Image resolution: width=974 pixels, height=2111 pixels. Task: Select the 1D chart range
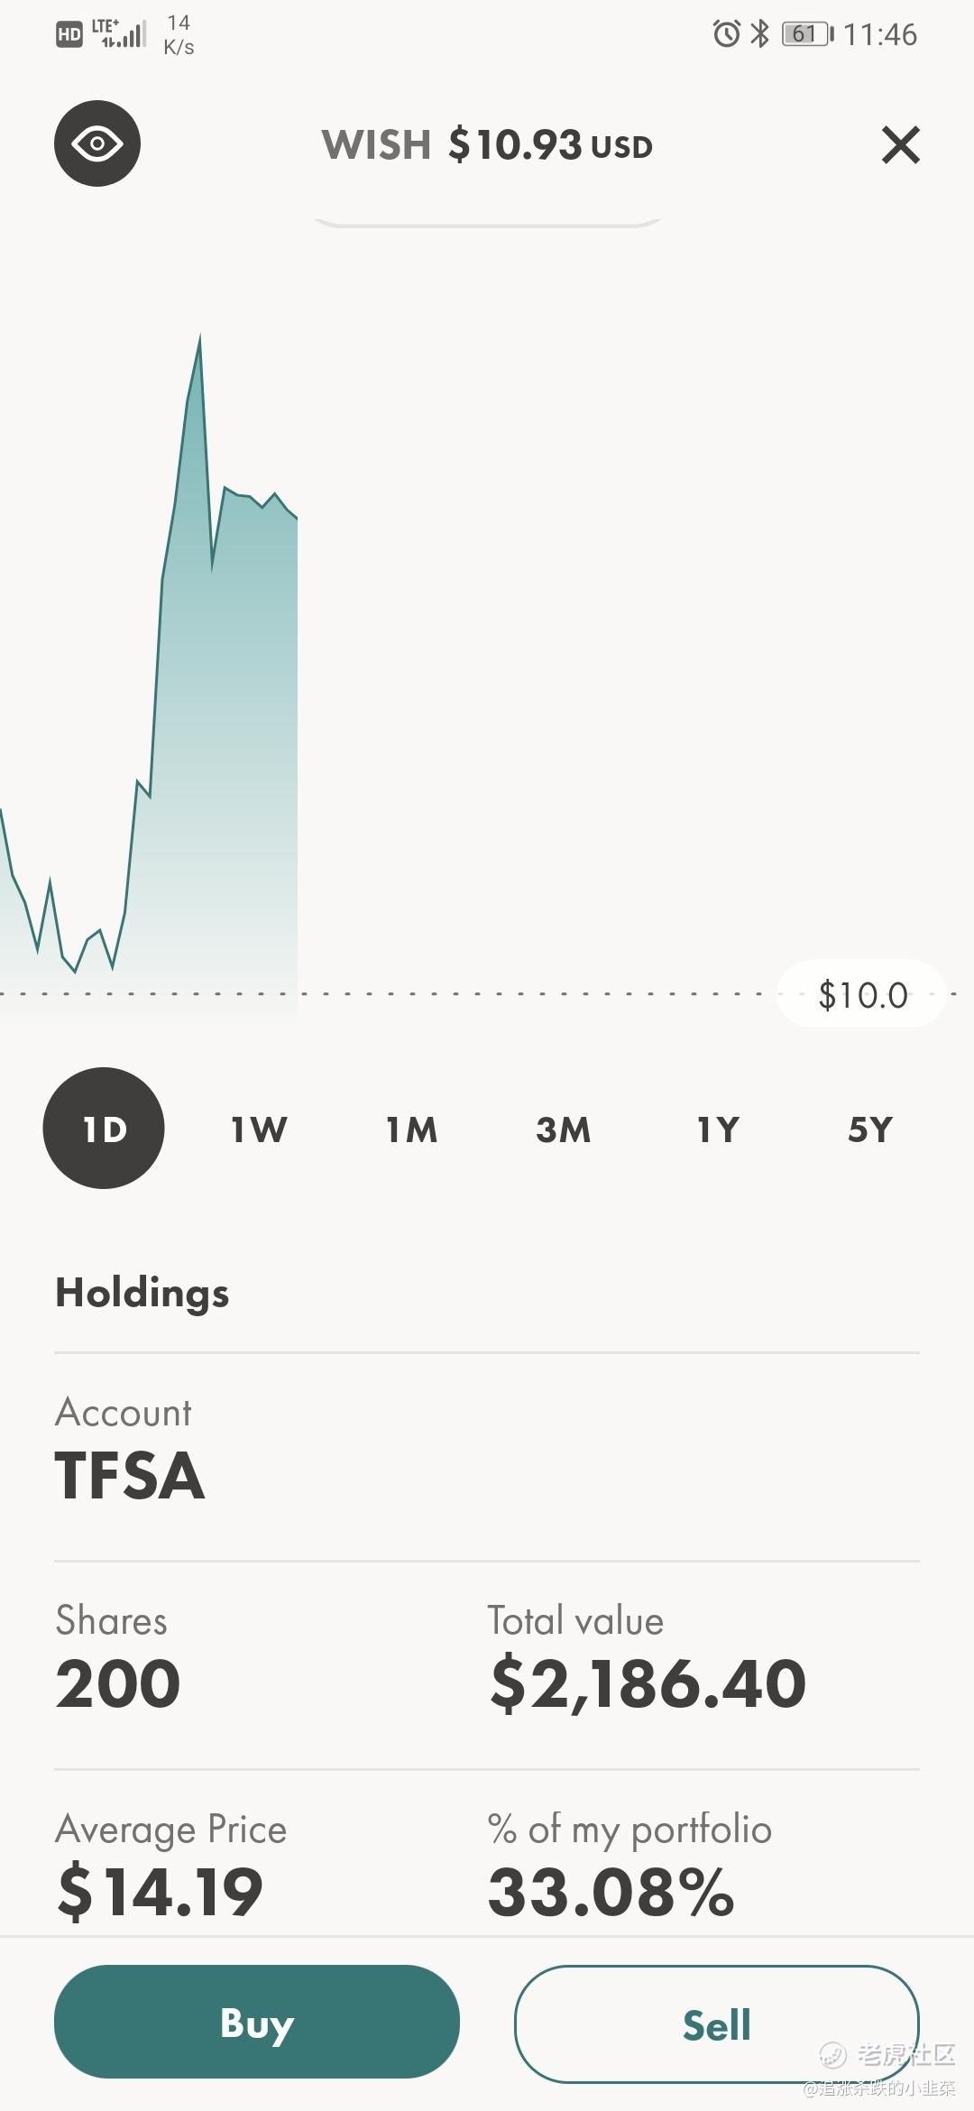click(x=104, y=1128)
